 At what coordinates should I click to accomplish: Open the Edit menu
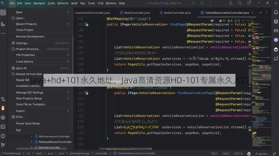[x=20, y=3]
